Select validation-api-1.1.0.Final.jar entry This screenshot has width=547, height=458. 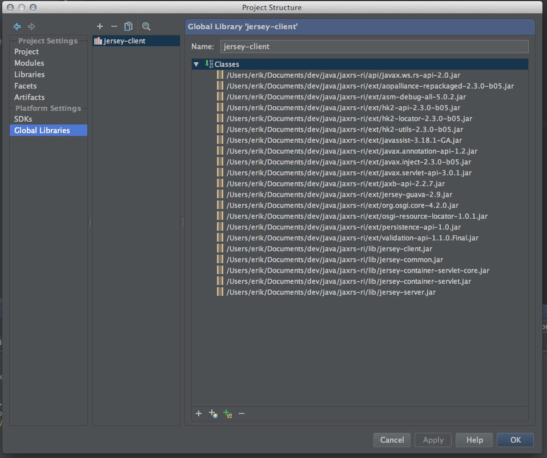[x=352, y=238]
